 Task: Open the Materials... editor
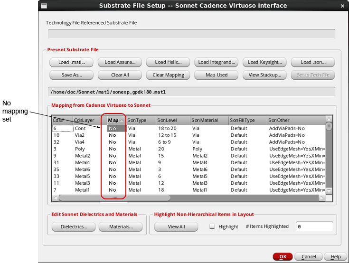click(x=121, y=227)
